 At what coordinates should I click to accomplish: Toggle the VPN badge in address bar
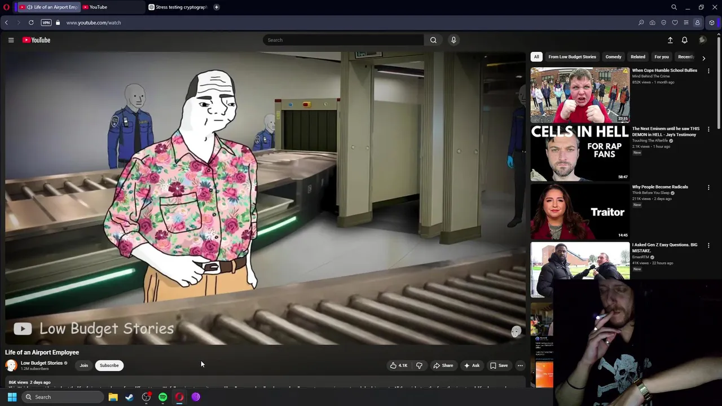point(46,23)
